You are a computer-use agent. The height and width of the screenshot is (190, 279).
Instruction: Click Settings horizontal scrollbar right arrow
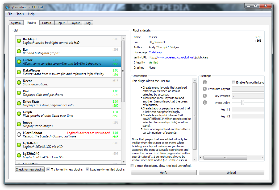(x=262, y=157)
